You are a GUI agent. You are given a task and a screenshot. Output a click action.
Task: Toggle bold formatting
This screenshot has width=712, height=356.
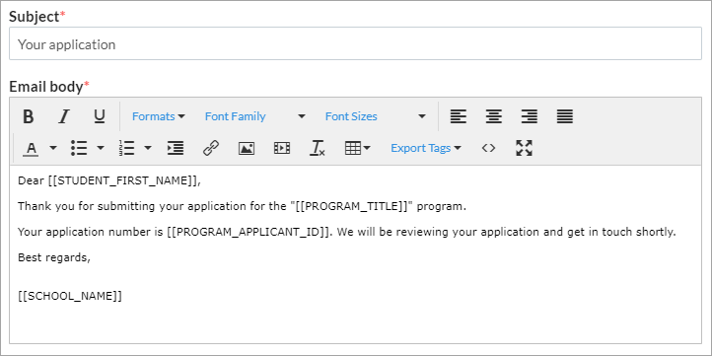[x=29, y=116]
